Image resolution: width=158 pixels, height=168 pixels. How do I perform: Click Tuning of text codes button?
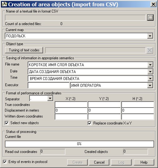(24, 50)
